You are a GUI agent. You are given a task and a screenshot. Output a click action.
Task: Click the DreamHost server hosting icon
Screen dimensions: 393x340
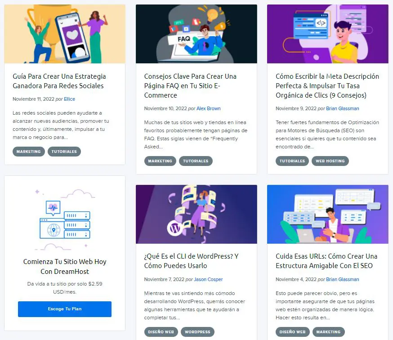(65, 219)
